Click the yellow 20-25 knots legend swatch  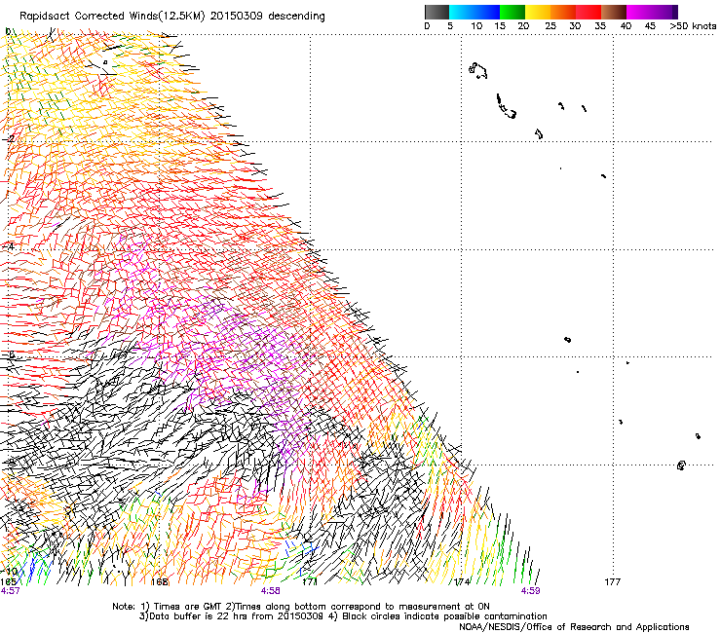click(538, 12)
